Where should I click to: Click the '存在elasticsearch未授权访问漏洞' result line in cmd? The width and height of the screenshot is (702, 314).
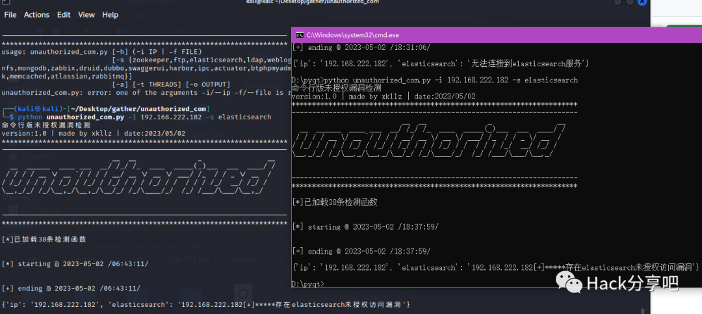tap(495, 267)
